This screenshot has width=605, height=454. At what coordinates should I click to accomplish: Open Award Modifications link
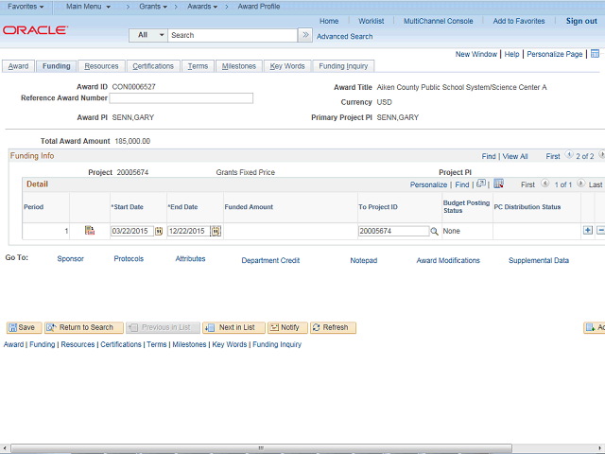pos(448,261)
